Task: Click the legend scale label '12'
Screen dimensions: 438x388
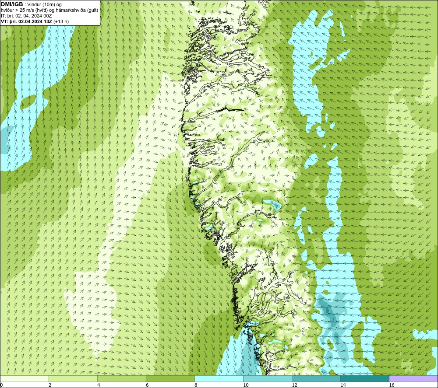Action: point(294,385)
